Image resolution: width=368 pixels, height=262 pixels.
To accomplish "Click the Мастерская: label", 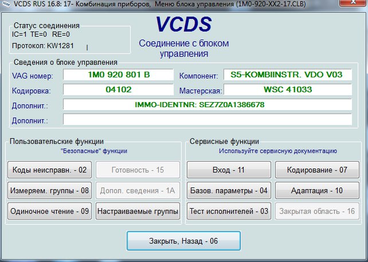I will click(x=201, y=91).
